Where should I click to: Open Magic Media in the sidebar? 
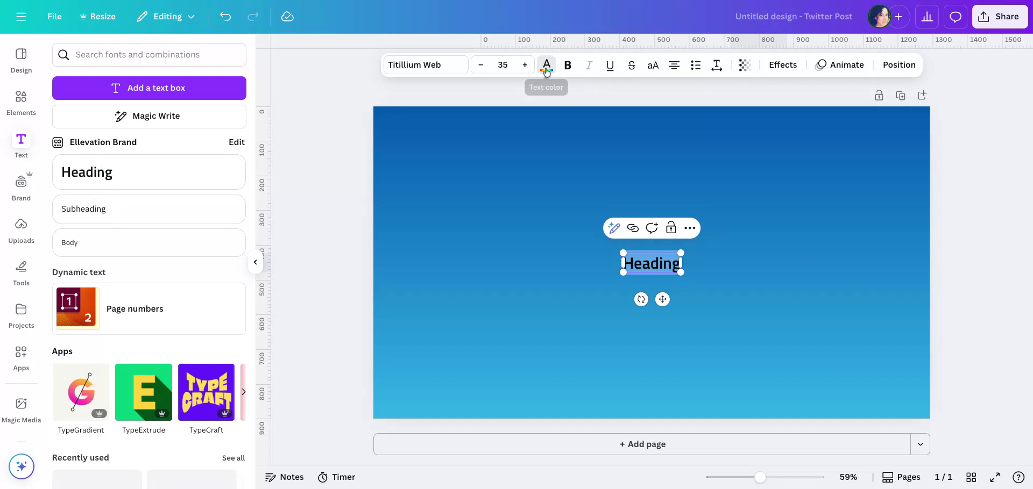21,409
